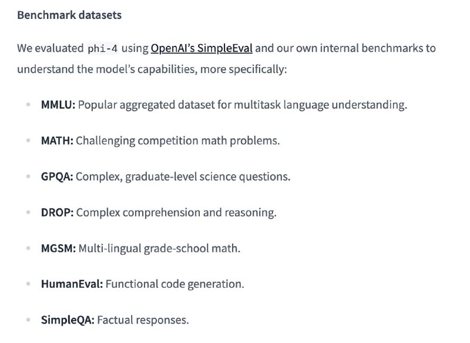Click the bullet point beside MGSM
Screen dimensions: 470x343
[28, 248]
